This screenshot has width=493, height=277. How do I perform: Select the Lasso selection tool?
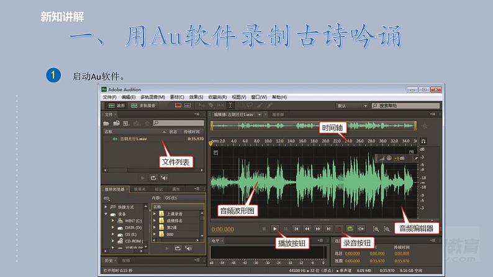pyautogui.click(x=250, y=105)
